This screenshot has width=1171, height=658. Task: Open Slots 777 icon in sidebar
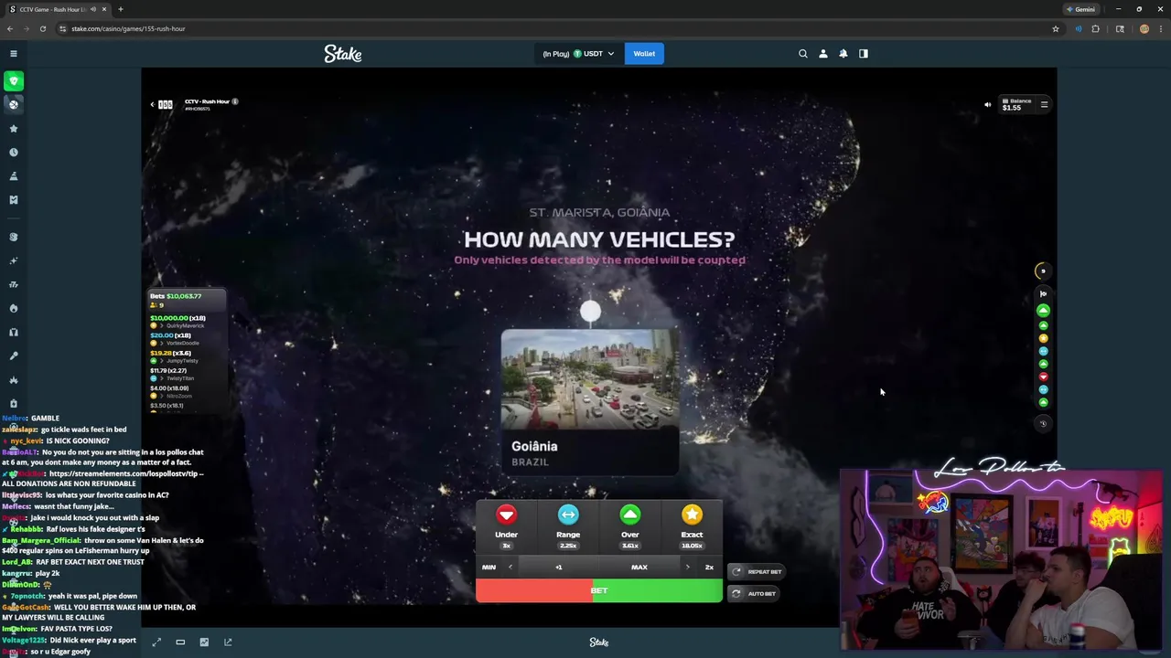[x=14, y=284]
